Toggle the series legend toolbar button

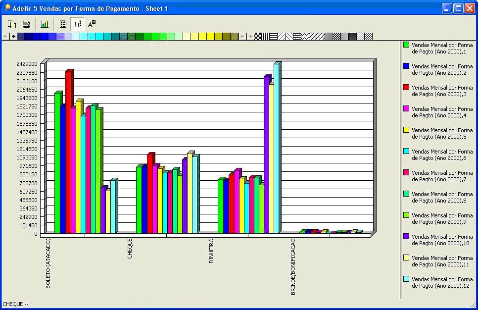pos(77,24)
